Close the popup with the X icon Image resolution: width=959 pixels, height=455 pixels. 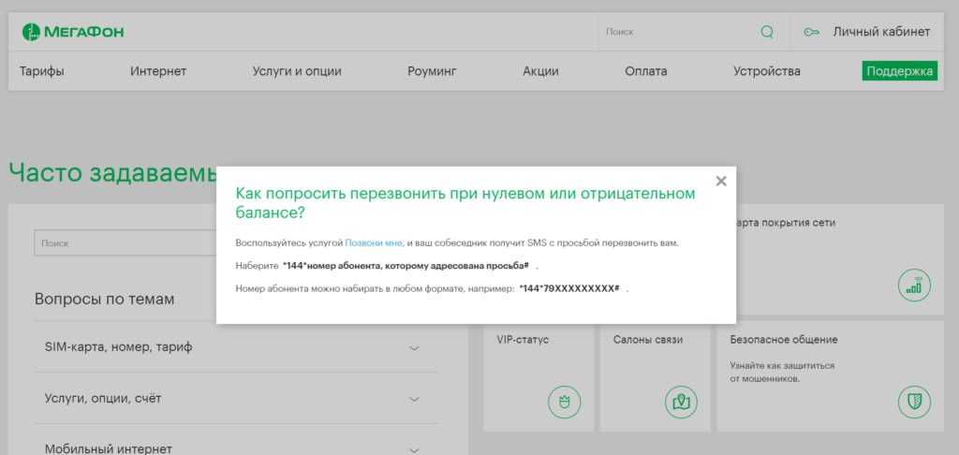[x=721, y=182]
